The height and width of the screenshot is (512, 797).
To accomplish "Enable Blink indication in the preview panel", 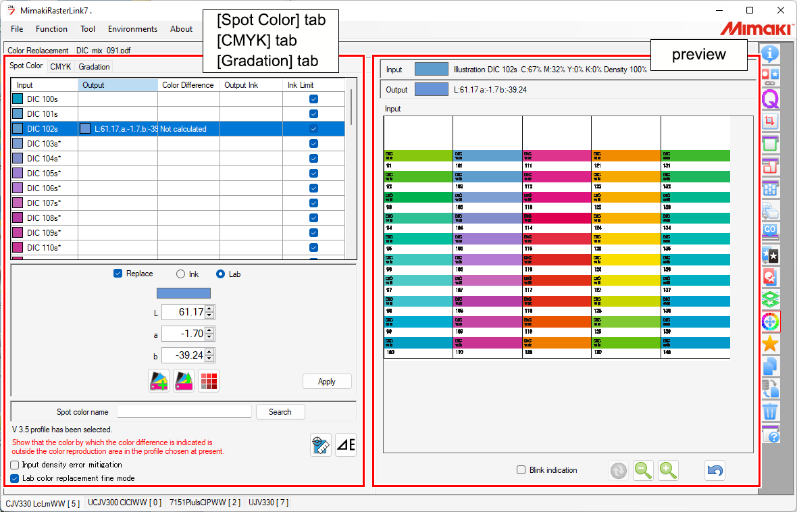I will (521, 470).
